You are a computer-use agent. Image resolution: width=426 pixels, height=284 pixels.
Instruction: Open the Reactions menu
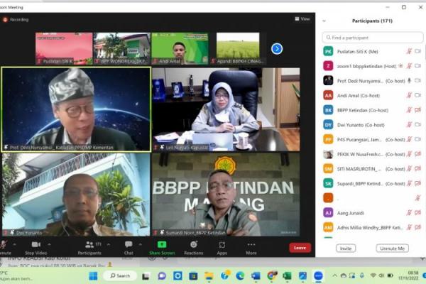[193, 248]
